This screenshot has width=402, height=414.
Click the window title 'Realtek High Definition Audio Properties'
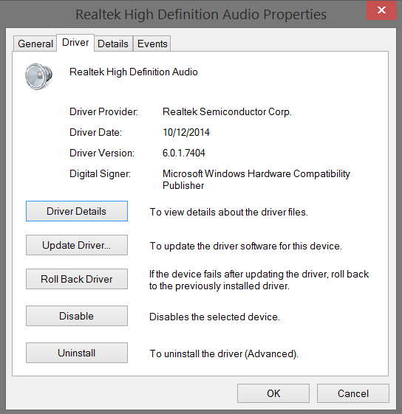pyautogui.click(x=201, y=14)
